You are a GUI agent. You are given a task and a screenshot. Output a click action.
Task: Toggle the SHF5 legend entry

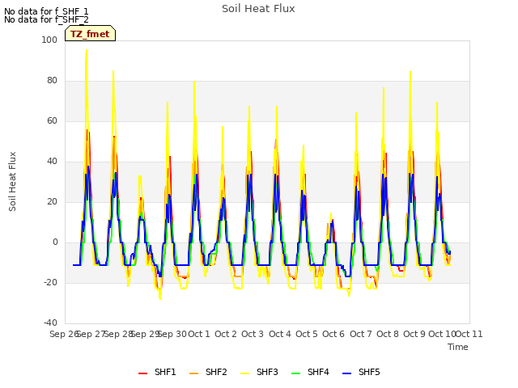click(x=361, y=372)
